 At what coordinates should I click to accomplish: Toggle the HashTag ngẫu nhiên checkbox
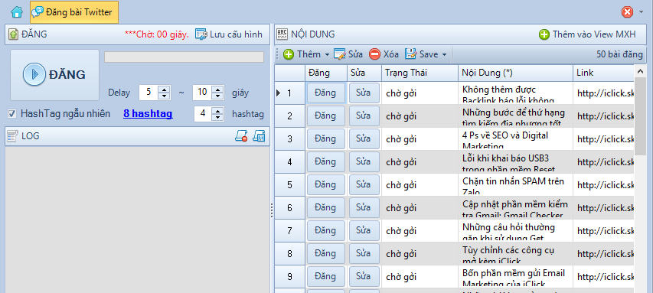(12, 114)
